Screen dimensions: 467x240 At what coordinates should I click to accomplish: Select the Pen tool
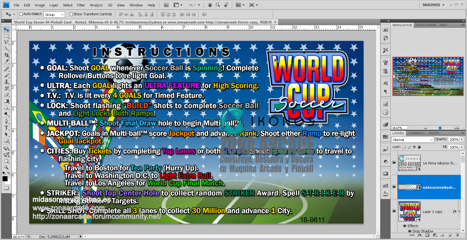click(6, 121)
